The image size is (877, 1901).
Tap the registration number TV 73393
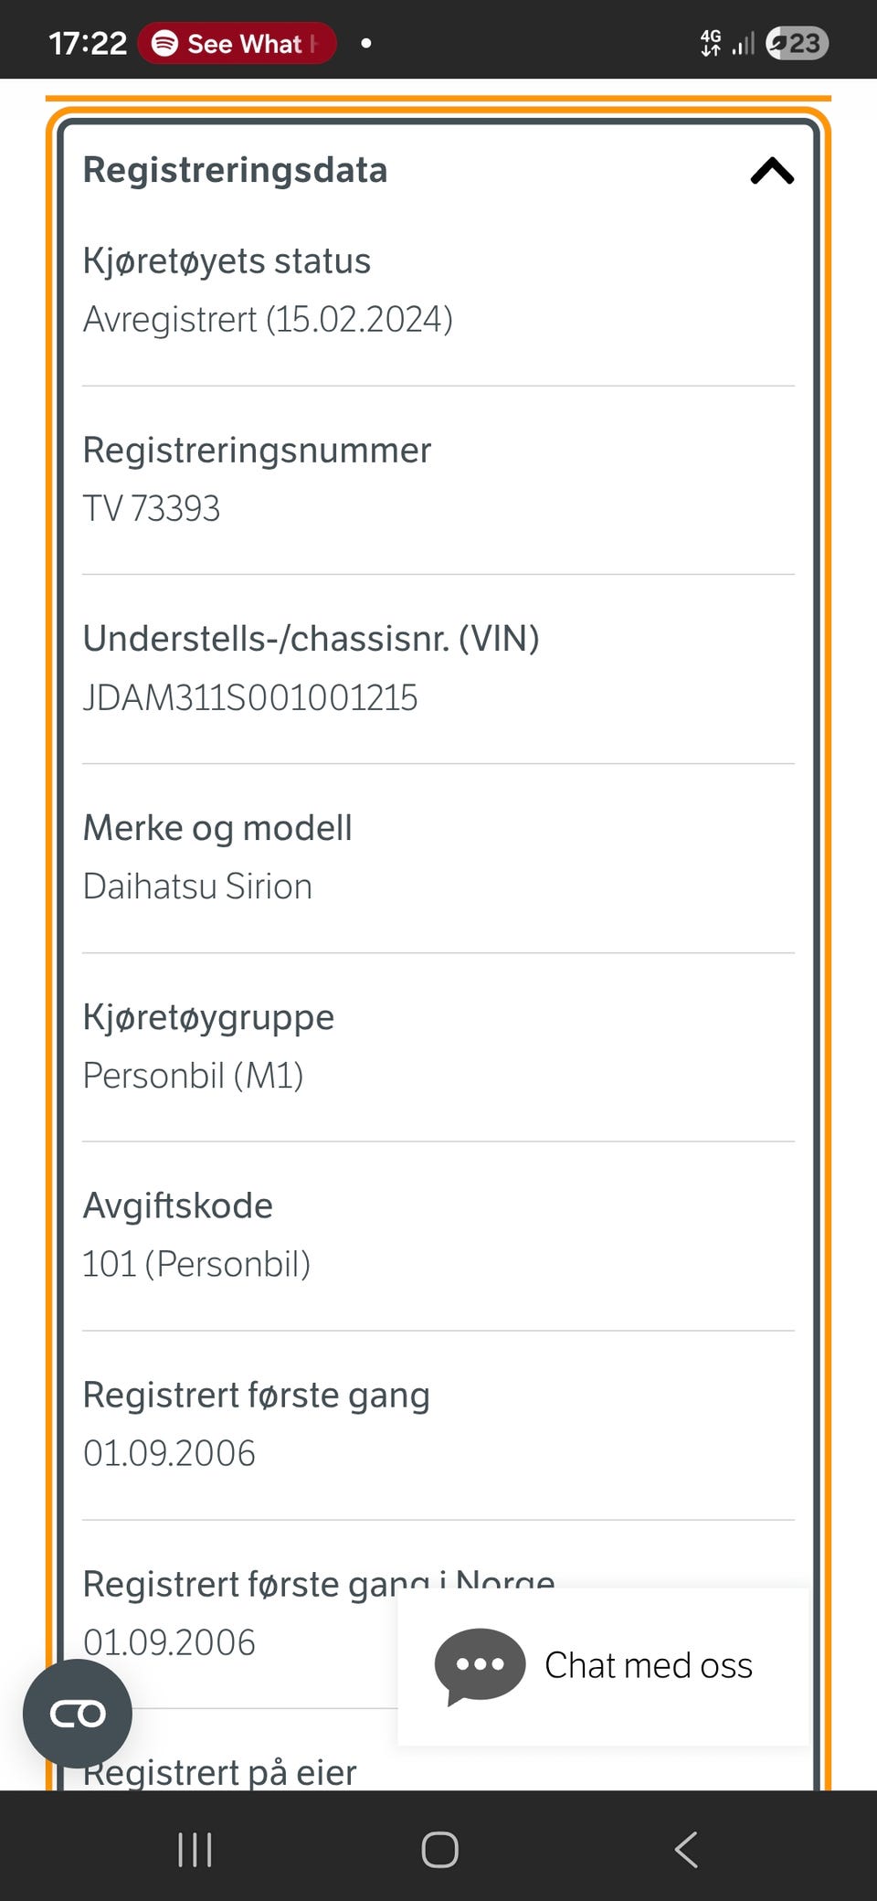[152, 509]
